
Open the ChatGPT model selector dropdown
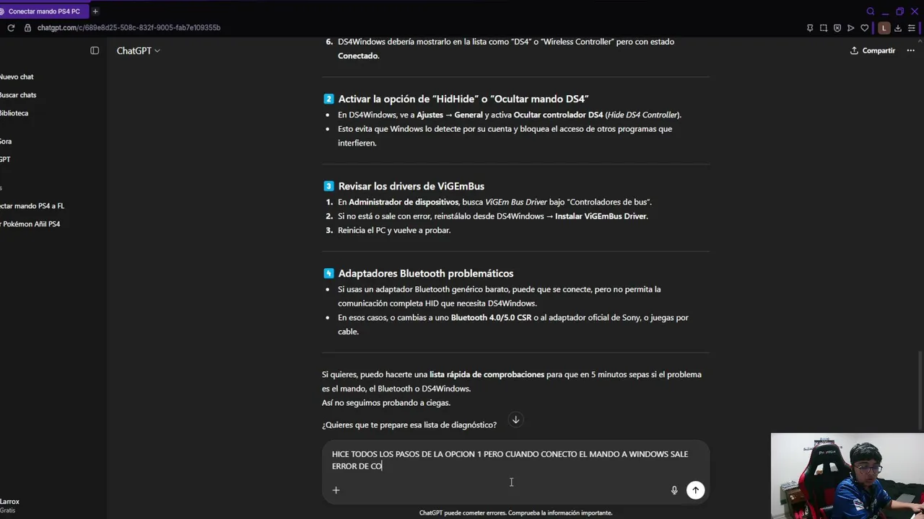tap(139, 50)
